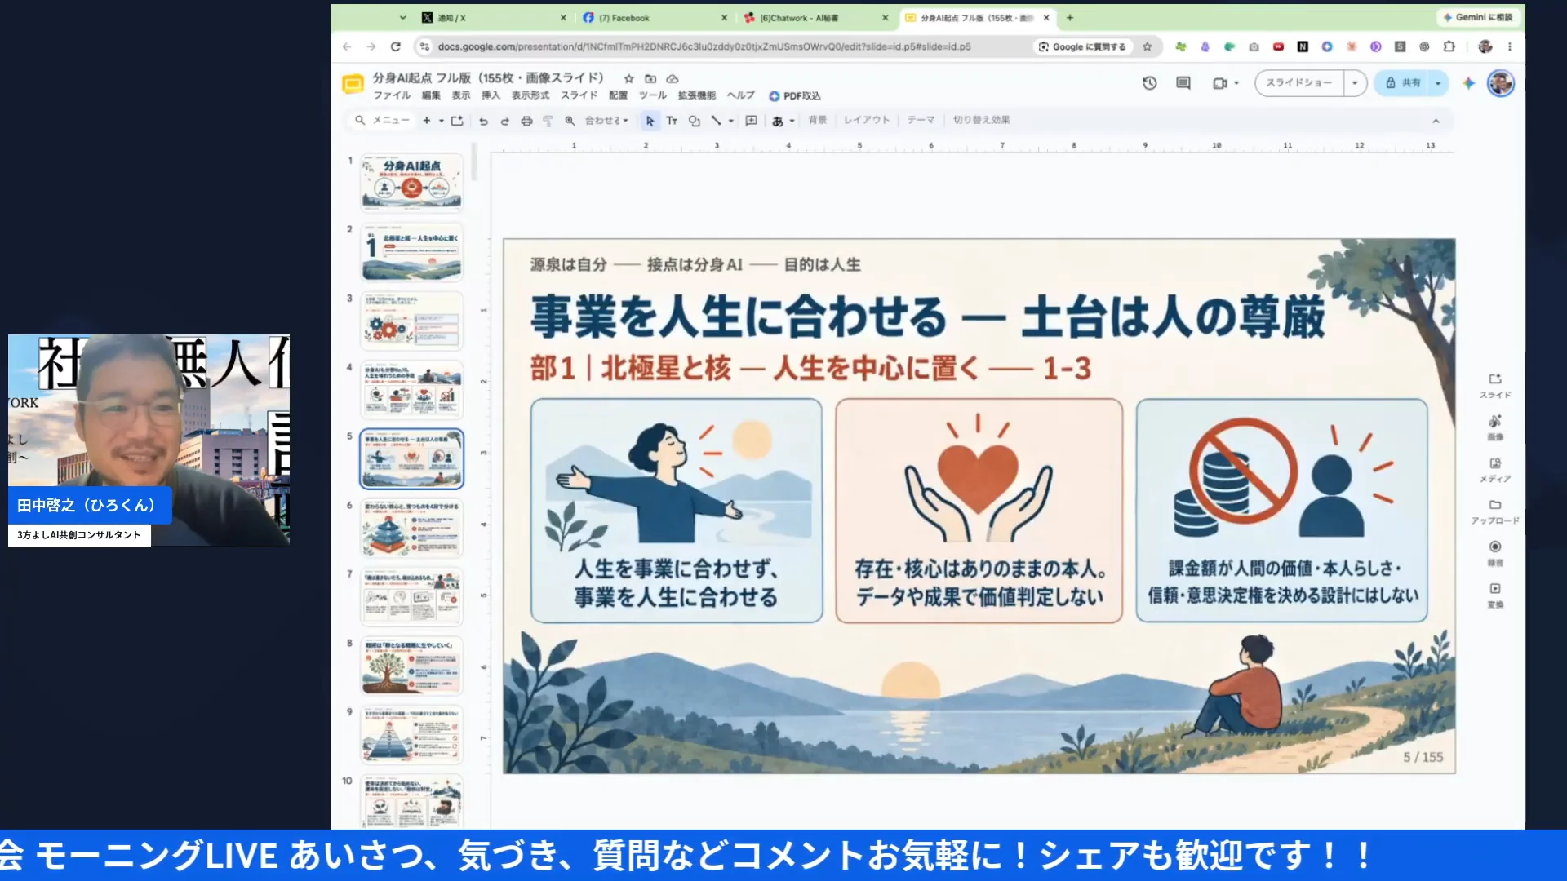Open the Chrome extensions puzzle icon
The width and height of the screenshot is (1567, 881).
1449,46
